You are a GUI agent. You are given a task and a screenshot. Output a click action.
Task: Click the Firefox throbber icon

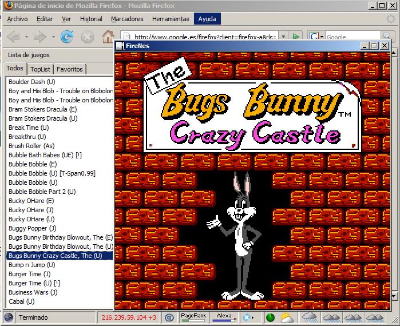[391, 19]
